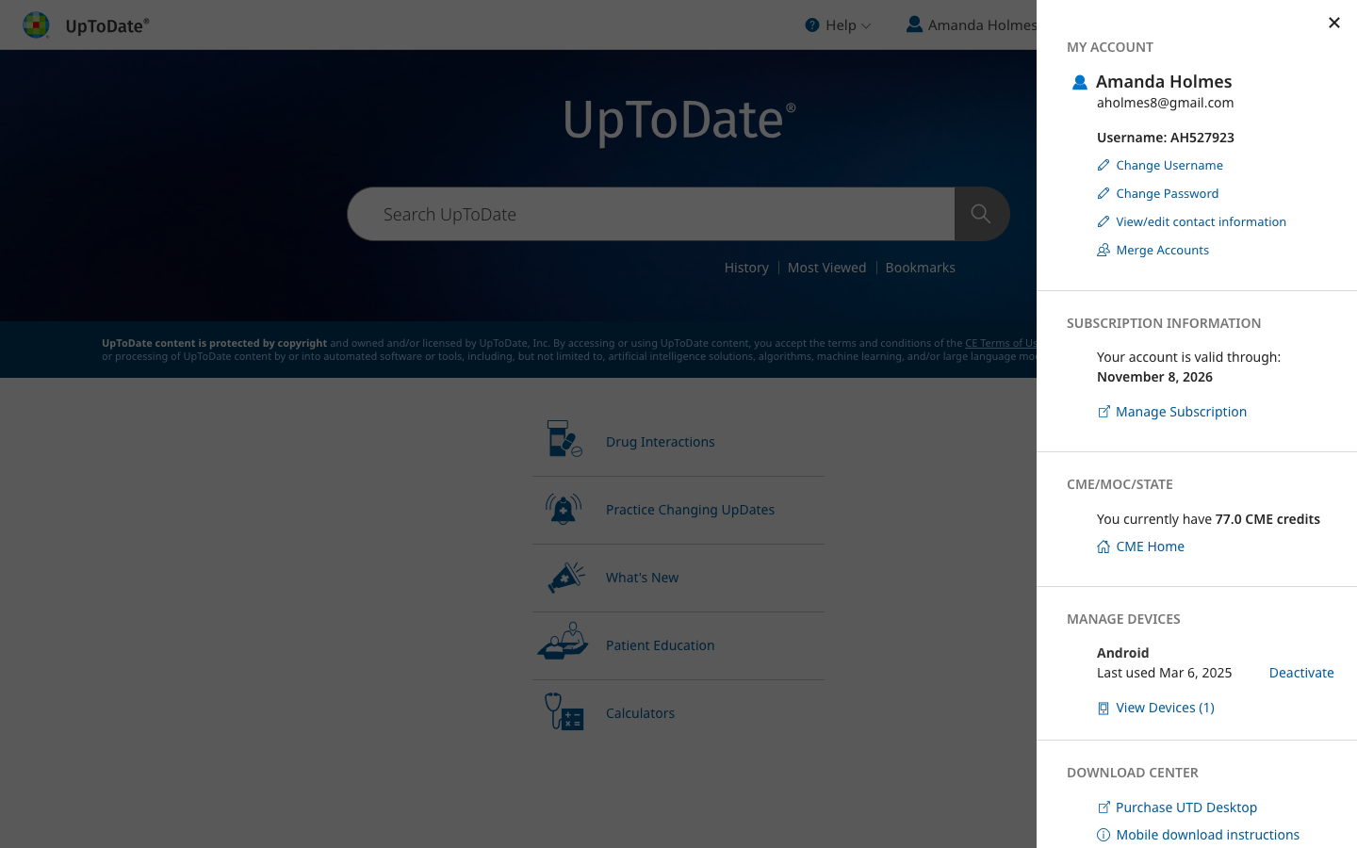Click the View Devices device icon
1357x848 pixels.
1104,709
